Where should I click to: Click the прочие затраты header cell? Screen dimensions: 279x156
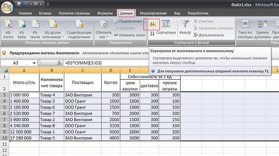(169, 86)
